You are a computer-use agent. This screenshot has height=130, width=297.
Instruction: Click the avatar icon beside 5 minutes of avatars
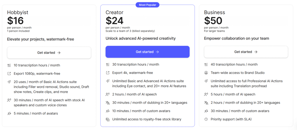pyautogui.click(x=9, y=113)
